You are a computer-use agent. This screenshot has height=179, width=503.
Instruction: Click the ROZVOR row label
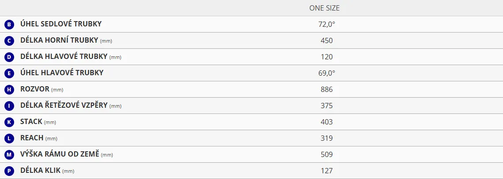point(35,89)
